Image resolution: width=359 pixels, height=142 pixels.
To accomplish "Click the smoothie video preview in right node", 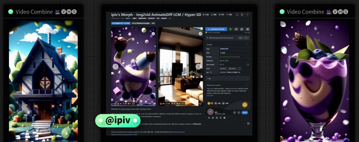I will 315,81.
